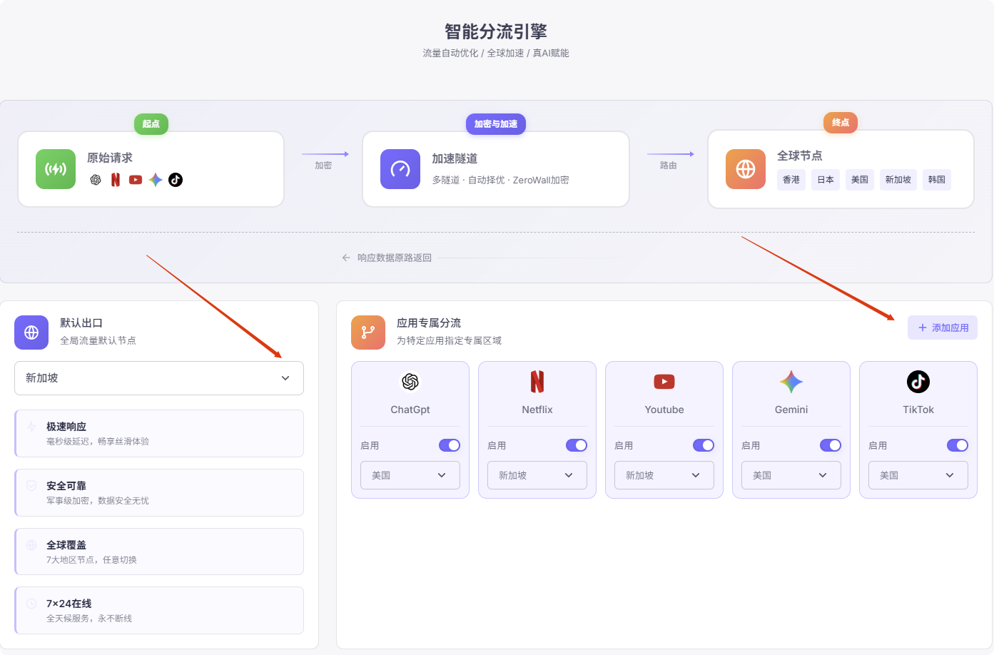The image size is (994, 655).
Task: Click the 路由 arrow label
Action: (x=668, y=166)
